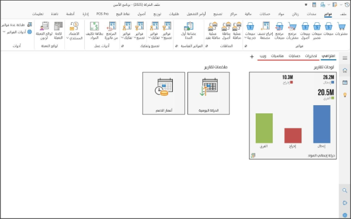Screen dimensions: 351x219
Task: Click the lightbulb icon in the sidebar
Action: (x=345, y=95)
